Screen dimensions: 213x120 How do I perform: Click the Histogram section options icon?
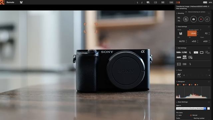tap(209, 82)
